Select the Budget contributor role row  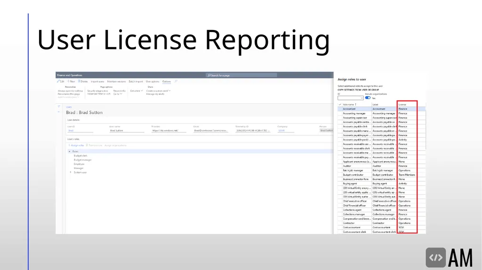pyautogui.click(x=381, y=175)
